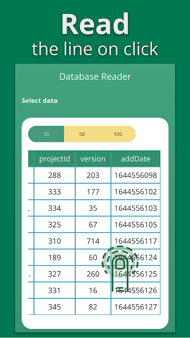Click addDate cell 1644556098
Image resolution: width=190 pixels, height=338 pixels.
click(136, 175)
